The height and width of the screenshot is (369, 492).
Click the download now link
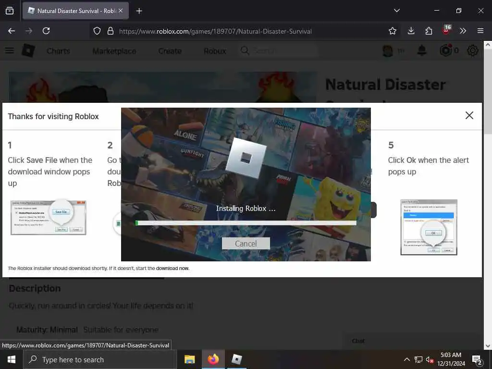click(x=172, y=268)
